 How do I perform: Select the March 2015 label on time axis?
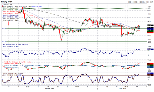tap(50, 89)
